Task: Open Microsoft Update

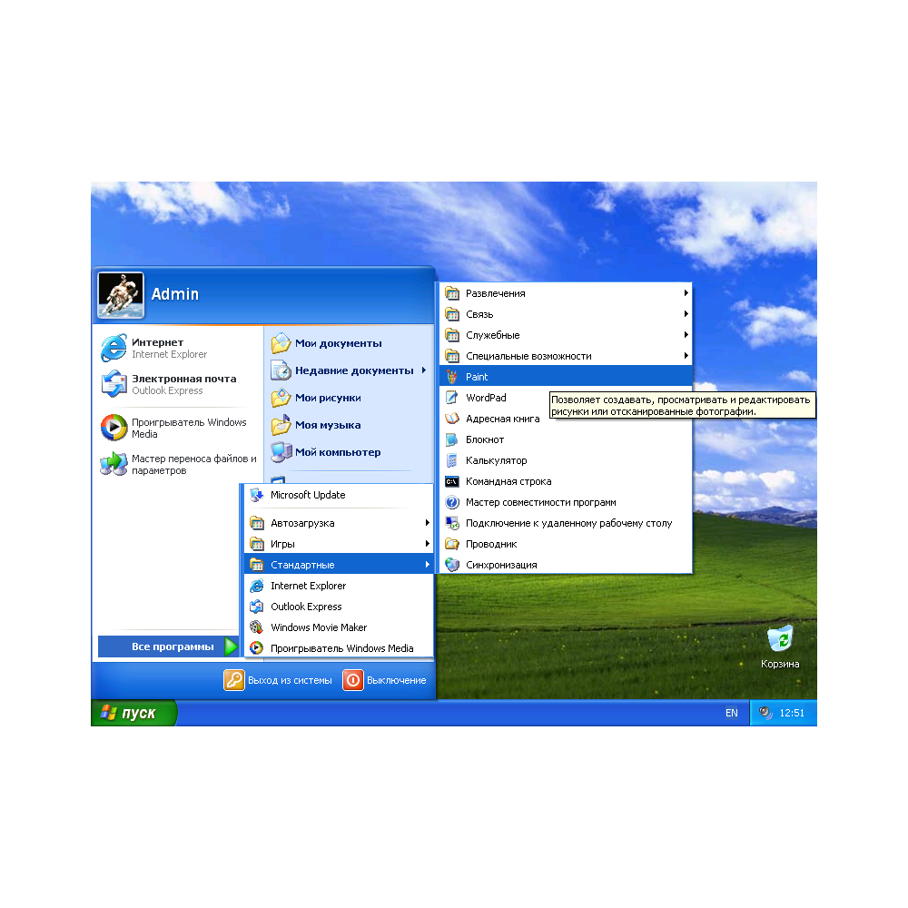Action: (339, 495)
